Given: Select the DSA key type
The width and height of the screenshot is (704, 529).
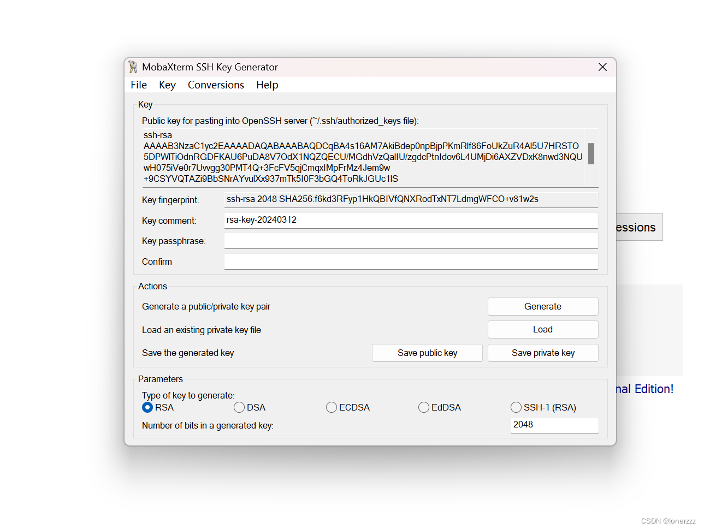Looking at the screenshot, I should (x=239, y=407).
